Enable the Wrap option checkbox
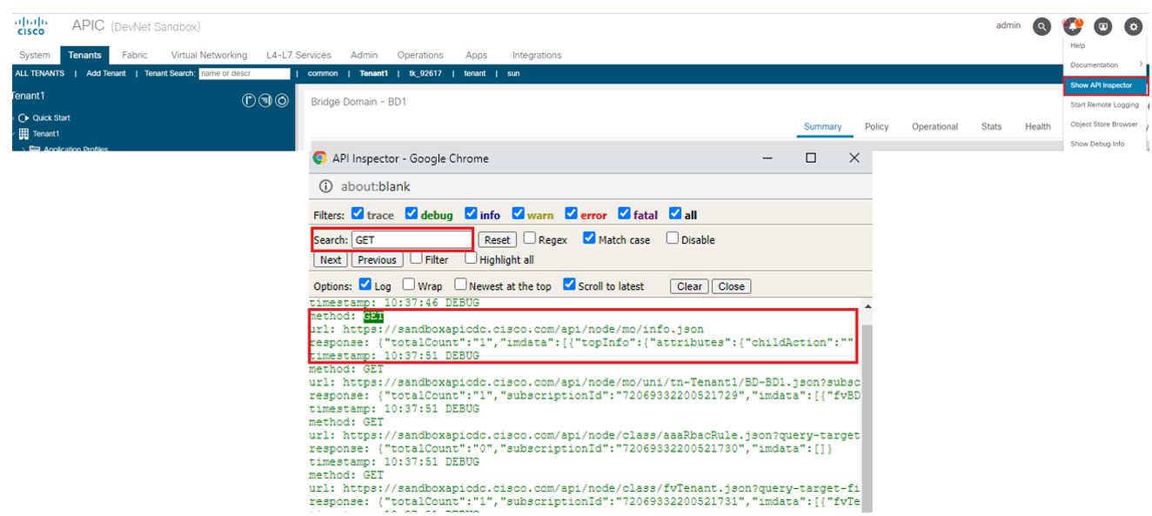The width and height of the screenshot is (1152, 516). click(408, 285)
